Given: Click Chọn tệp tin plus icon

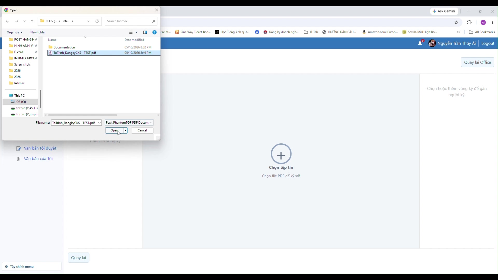Looking at the screenshot, I should pyautogui.click(x=281, y=154).
